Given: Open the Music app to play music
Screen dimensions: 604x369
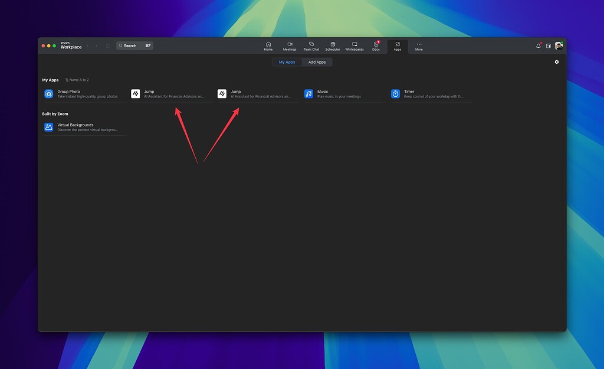Looking at the screenshot, I should click(333, 93).
